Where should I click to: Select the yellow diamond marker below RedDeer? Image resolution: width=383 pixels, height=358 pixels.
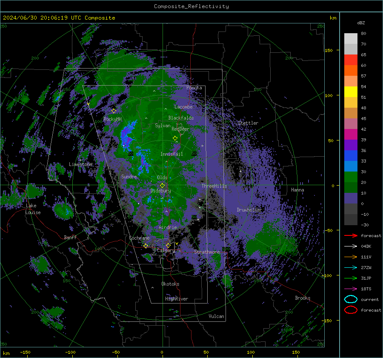click(x=175, y=138)
